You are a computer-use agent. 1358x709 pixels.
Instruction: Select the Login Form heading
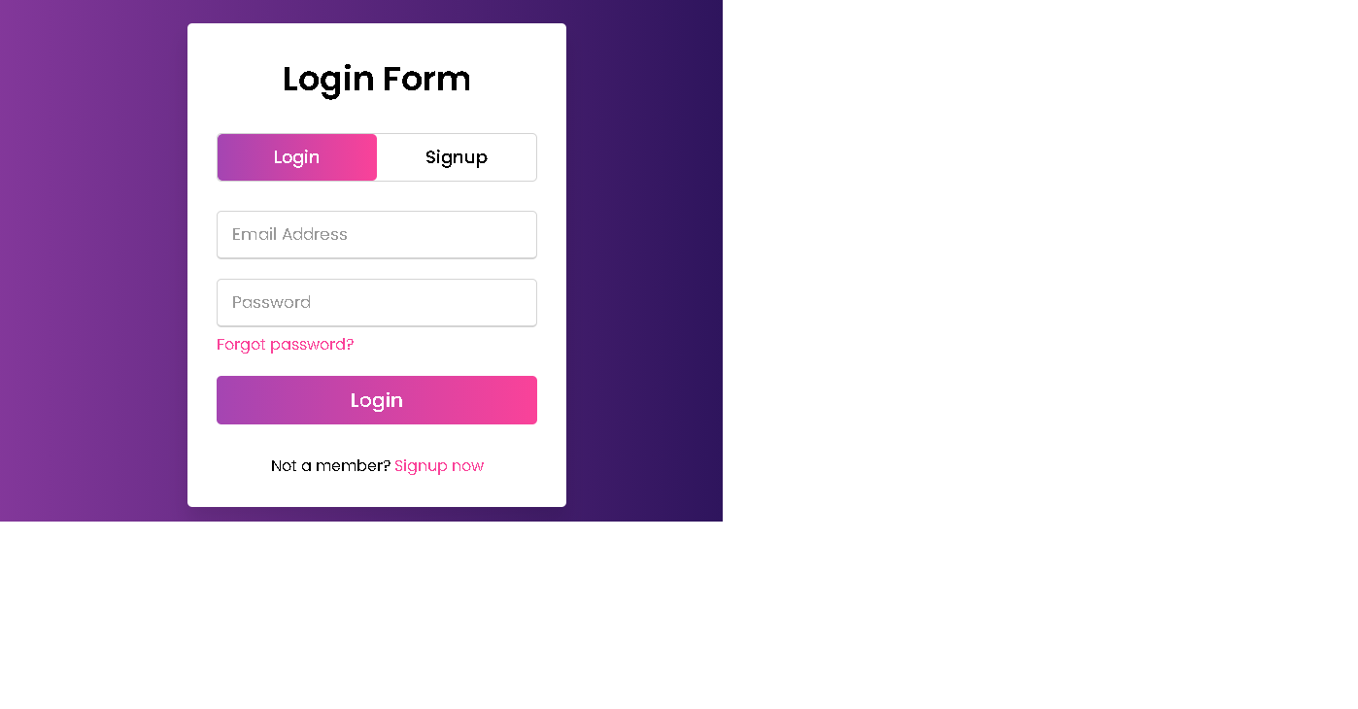click(377, 79)
